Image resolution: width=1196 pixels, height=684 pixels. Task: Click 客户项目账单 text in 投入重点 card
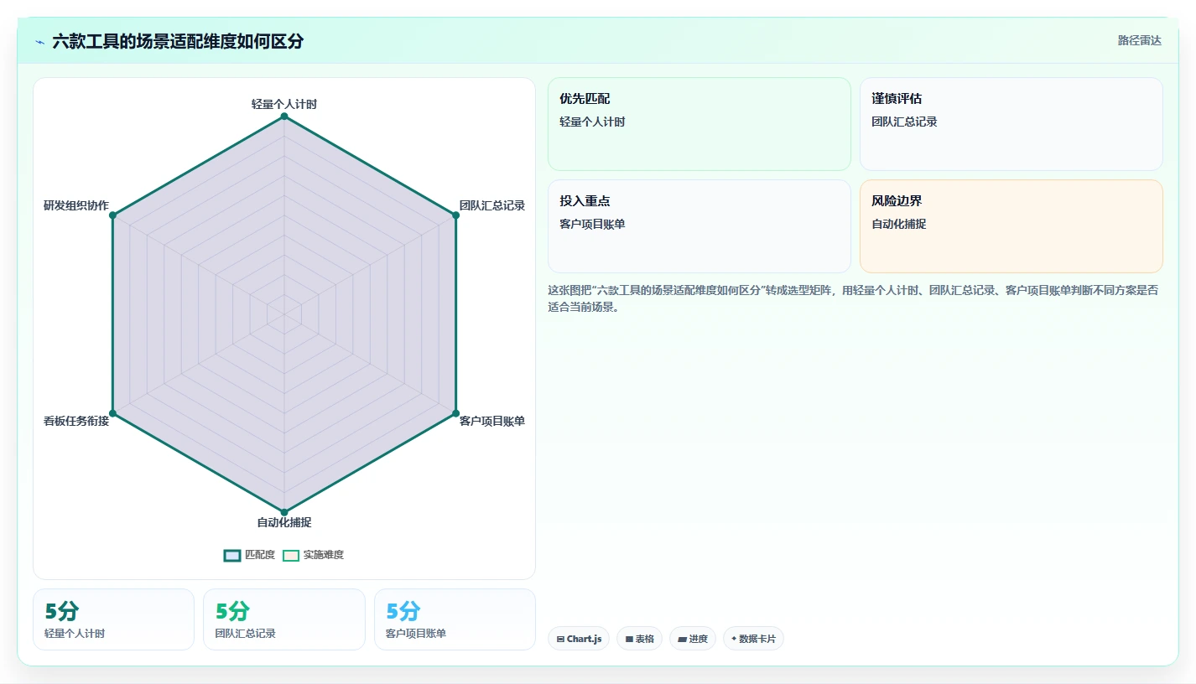click(x=592, y=224)
